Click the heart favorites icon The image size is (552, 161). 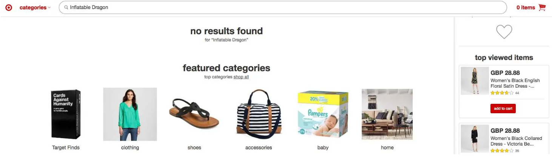[x=504, y=32]
